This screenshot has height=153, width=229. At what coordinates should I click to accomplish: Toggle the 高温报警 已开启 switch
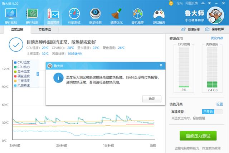coord(212,111)
